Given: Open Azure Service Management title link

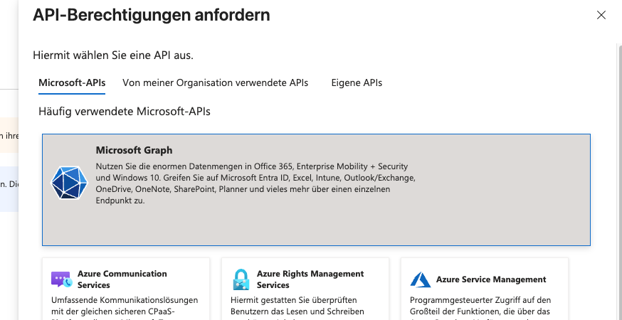Looking at the screenshot, I should point(491,279).
